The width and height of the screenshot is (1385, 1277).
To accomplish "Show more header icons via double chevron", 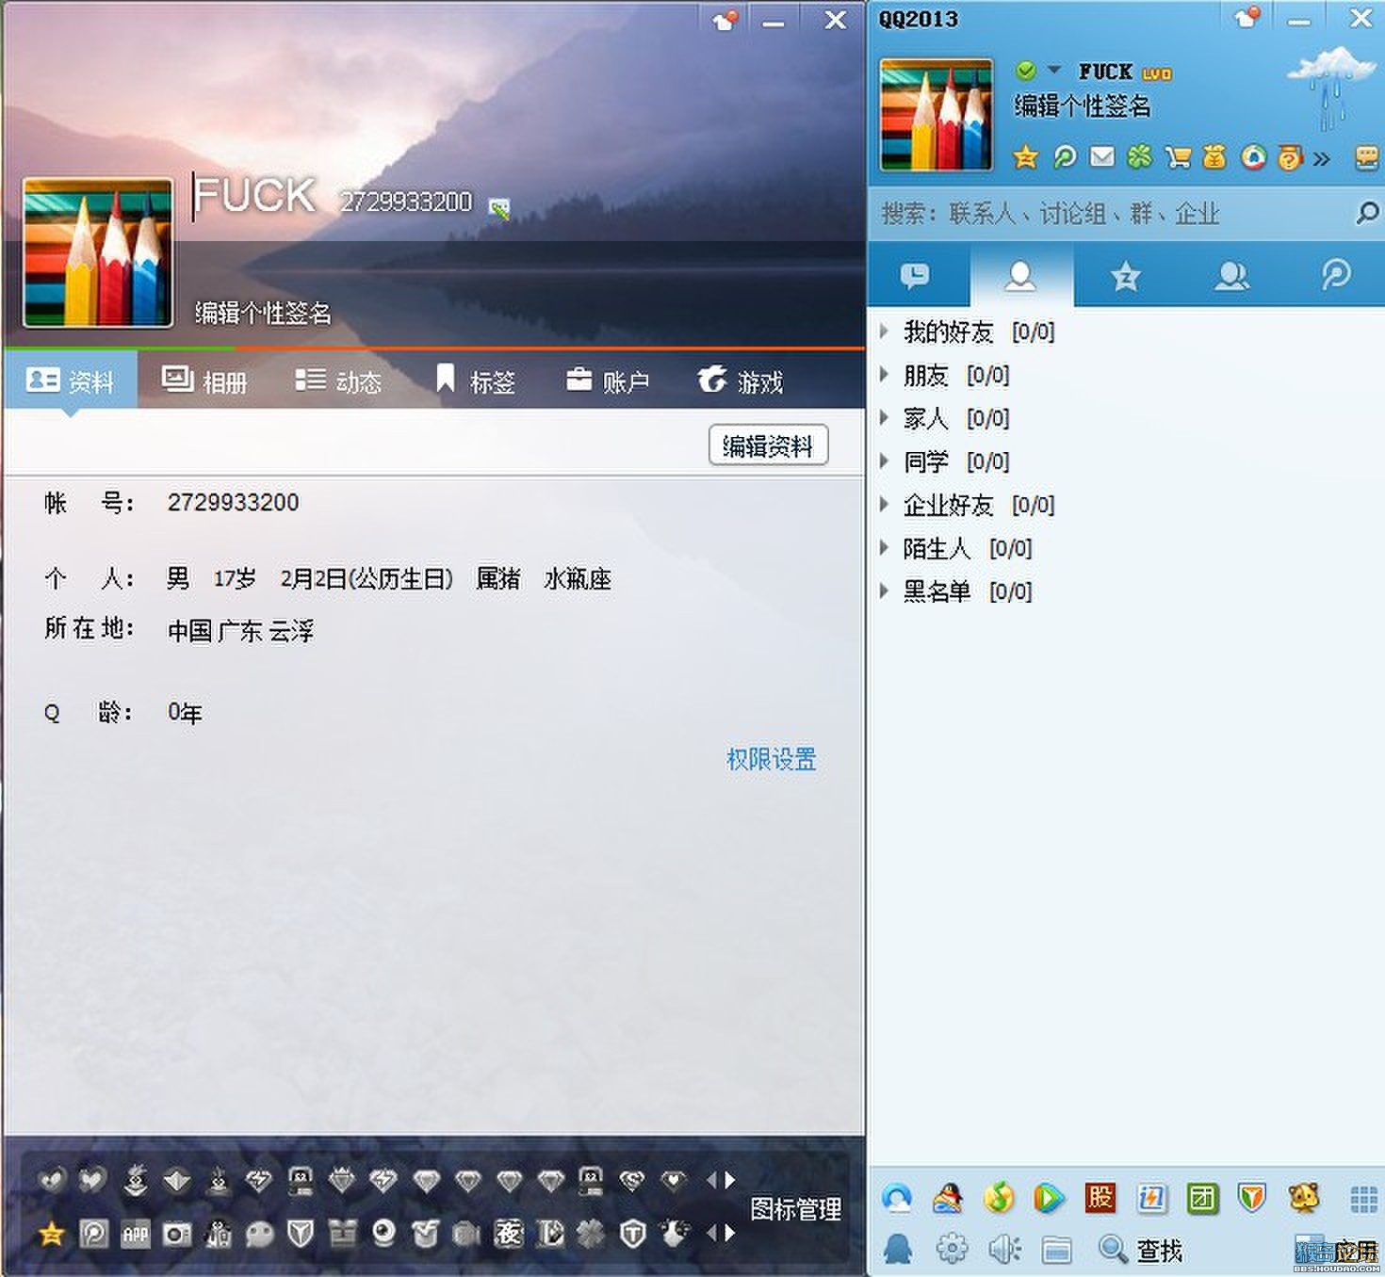I will (x=1322, y=158).
